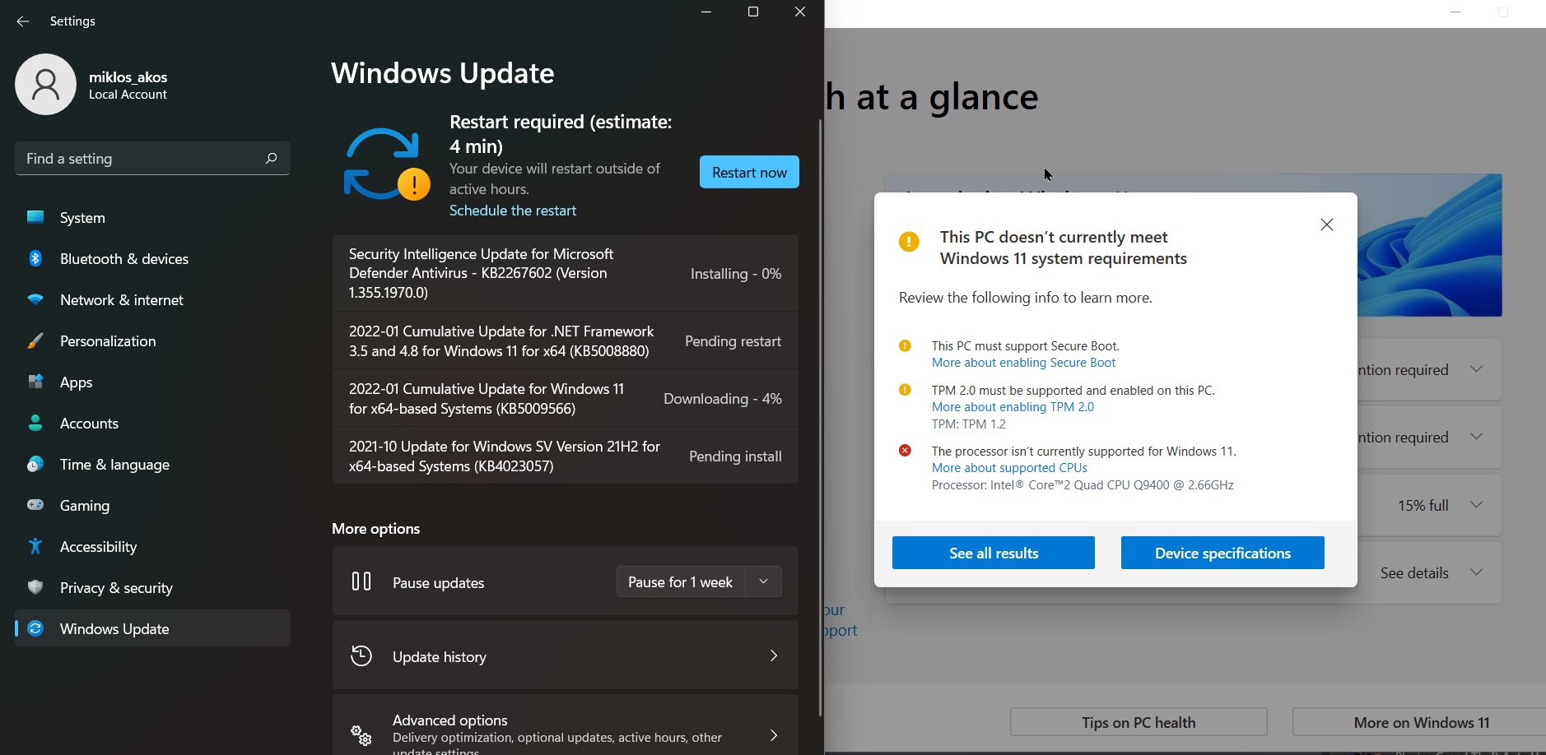Close the Windows 11 requirements dialog
This screenshot has width=1546, height=755.
[x=1327, y=225]
